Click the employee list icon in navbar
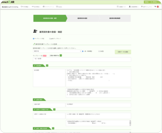Screen dimensions: 162x133 click(x=117, y=7)
